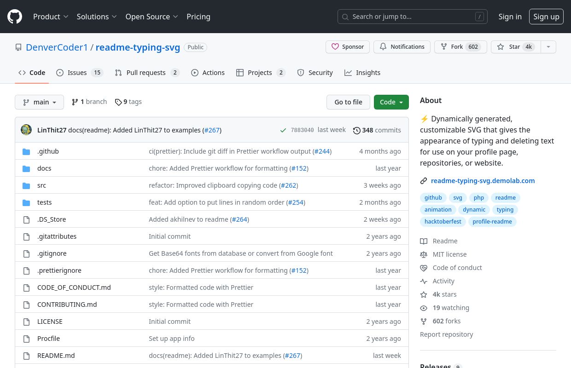Open the Actions tab

point(208,73)
